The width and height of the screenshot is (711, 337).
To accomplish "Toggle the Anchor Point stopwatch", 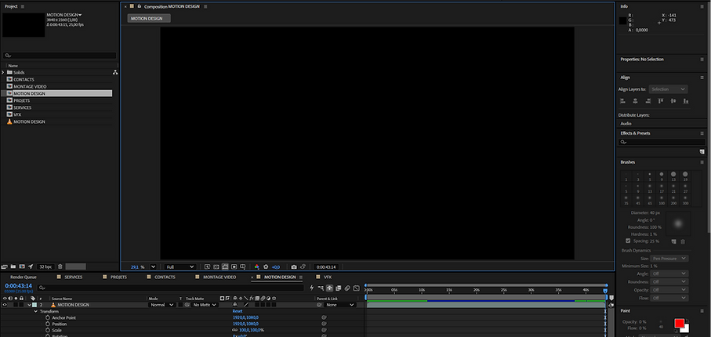I will point(48,317).
